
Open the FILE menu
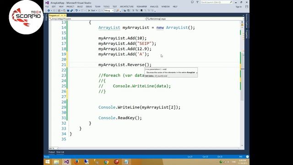[x=47, y=6]
